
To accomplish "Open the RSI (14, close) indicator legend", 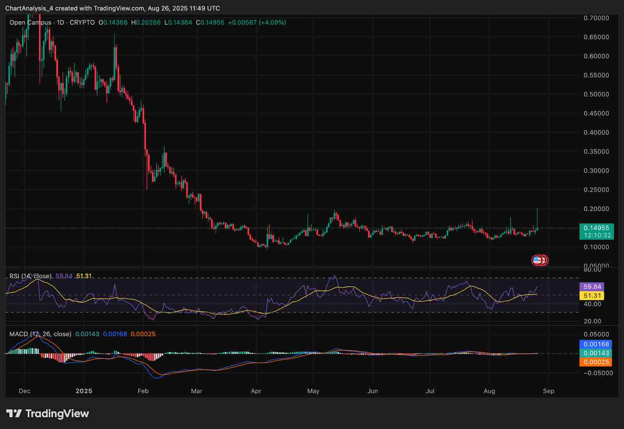I will click(30, 276).
